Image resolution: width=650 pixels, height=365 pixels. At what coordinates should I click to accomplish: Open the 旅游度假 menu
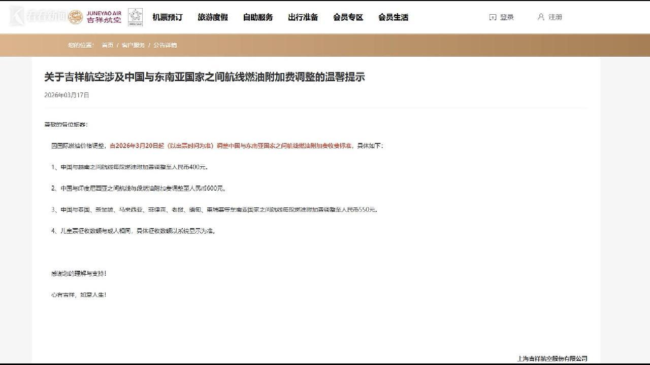pos(213,17)
